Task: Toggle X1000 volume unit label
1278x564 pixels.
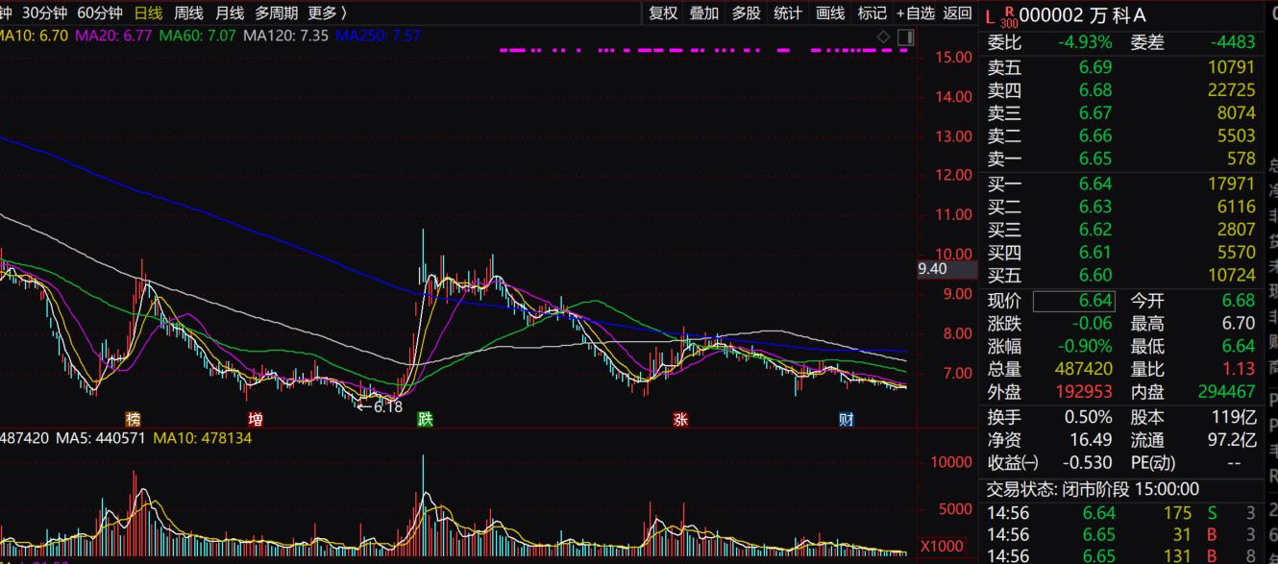Action: point(942,546)
